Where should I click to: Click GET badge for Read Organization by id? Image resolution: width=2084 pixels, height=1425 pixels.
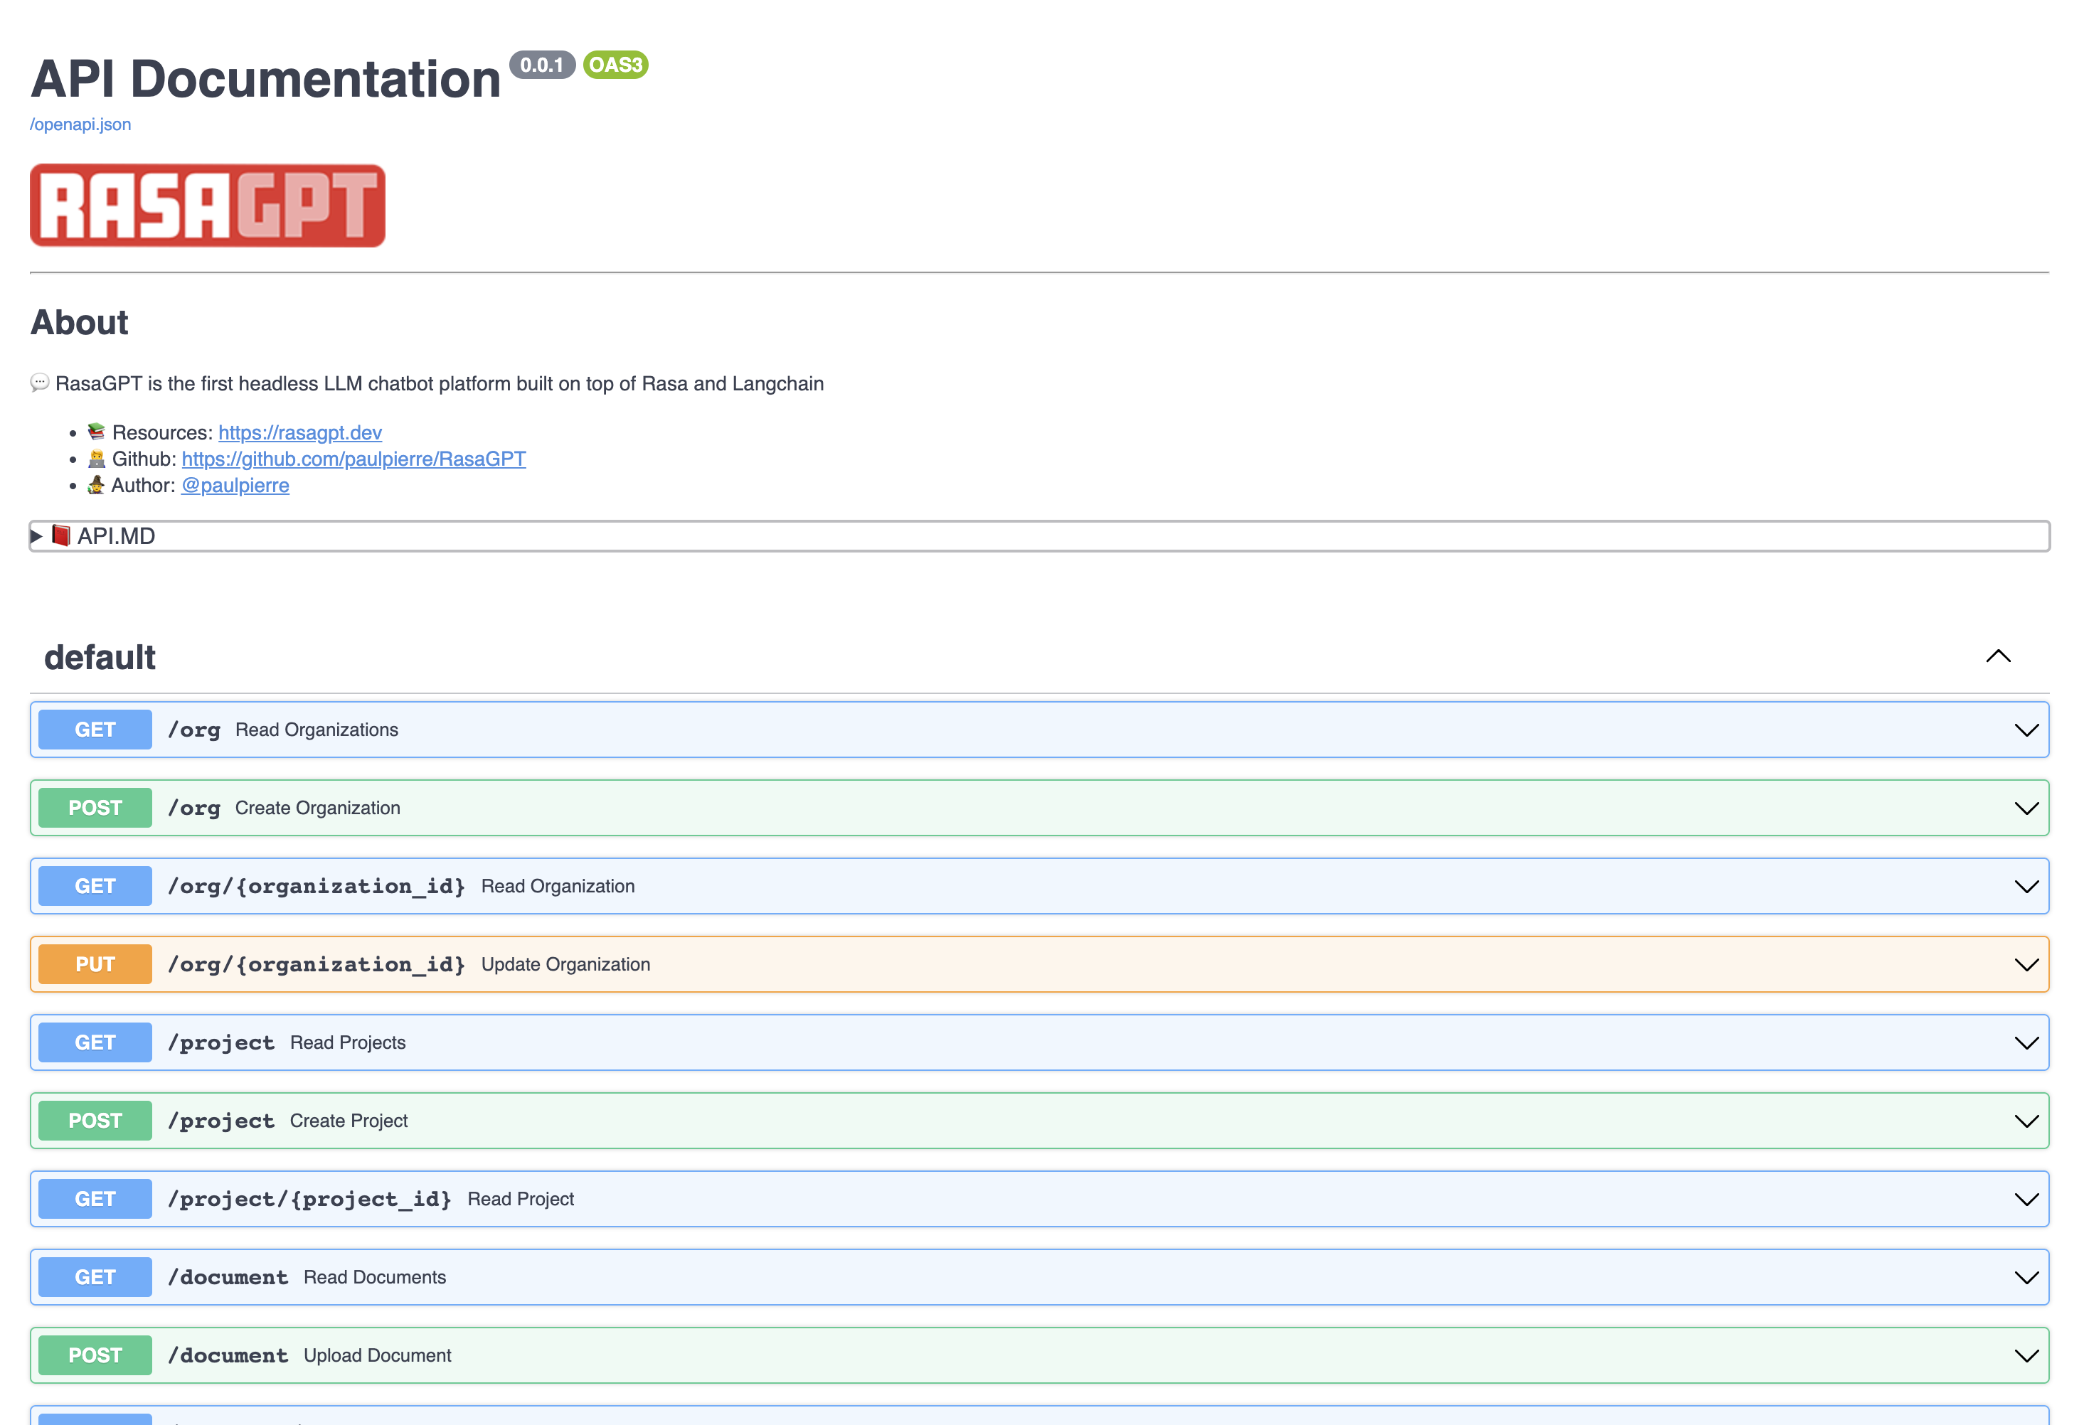(95, 887)
